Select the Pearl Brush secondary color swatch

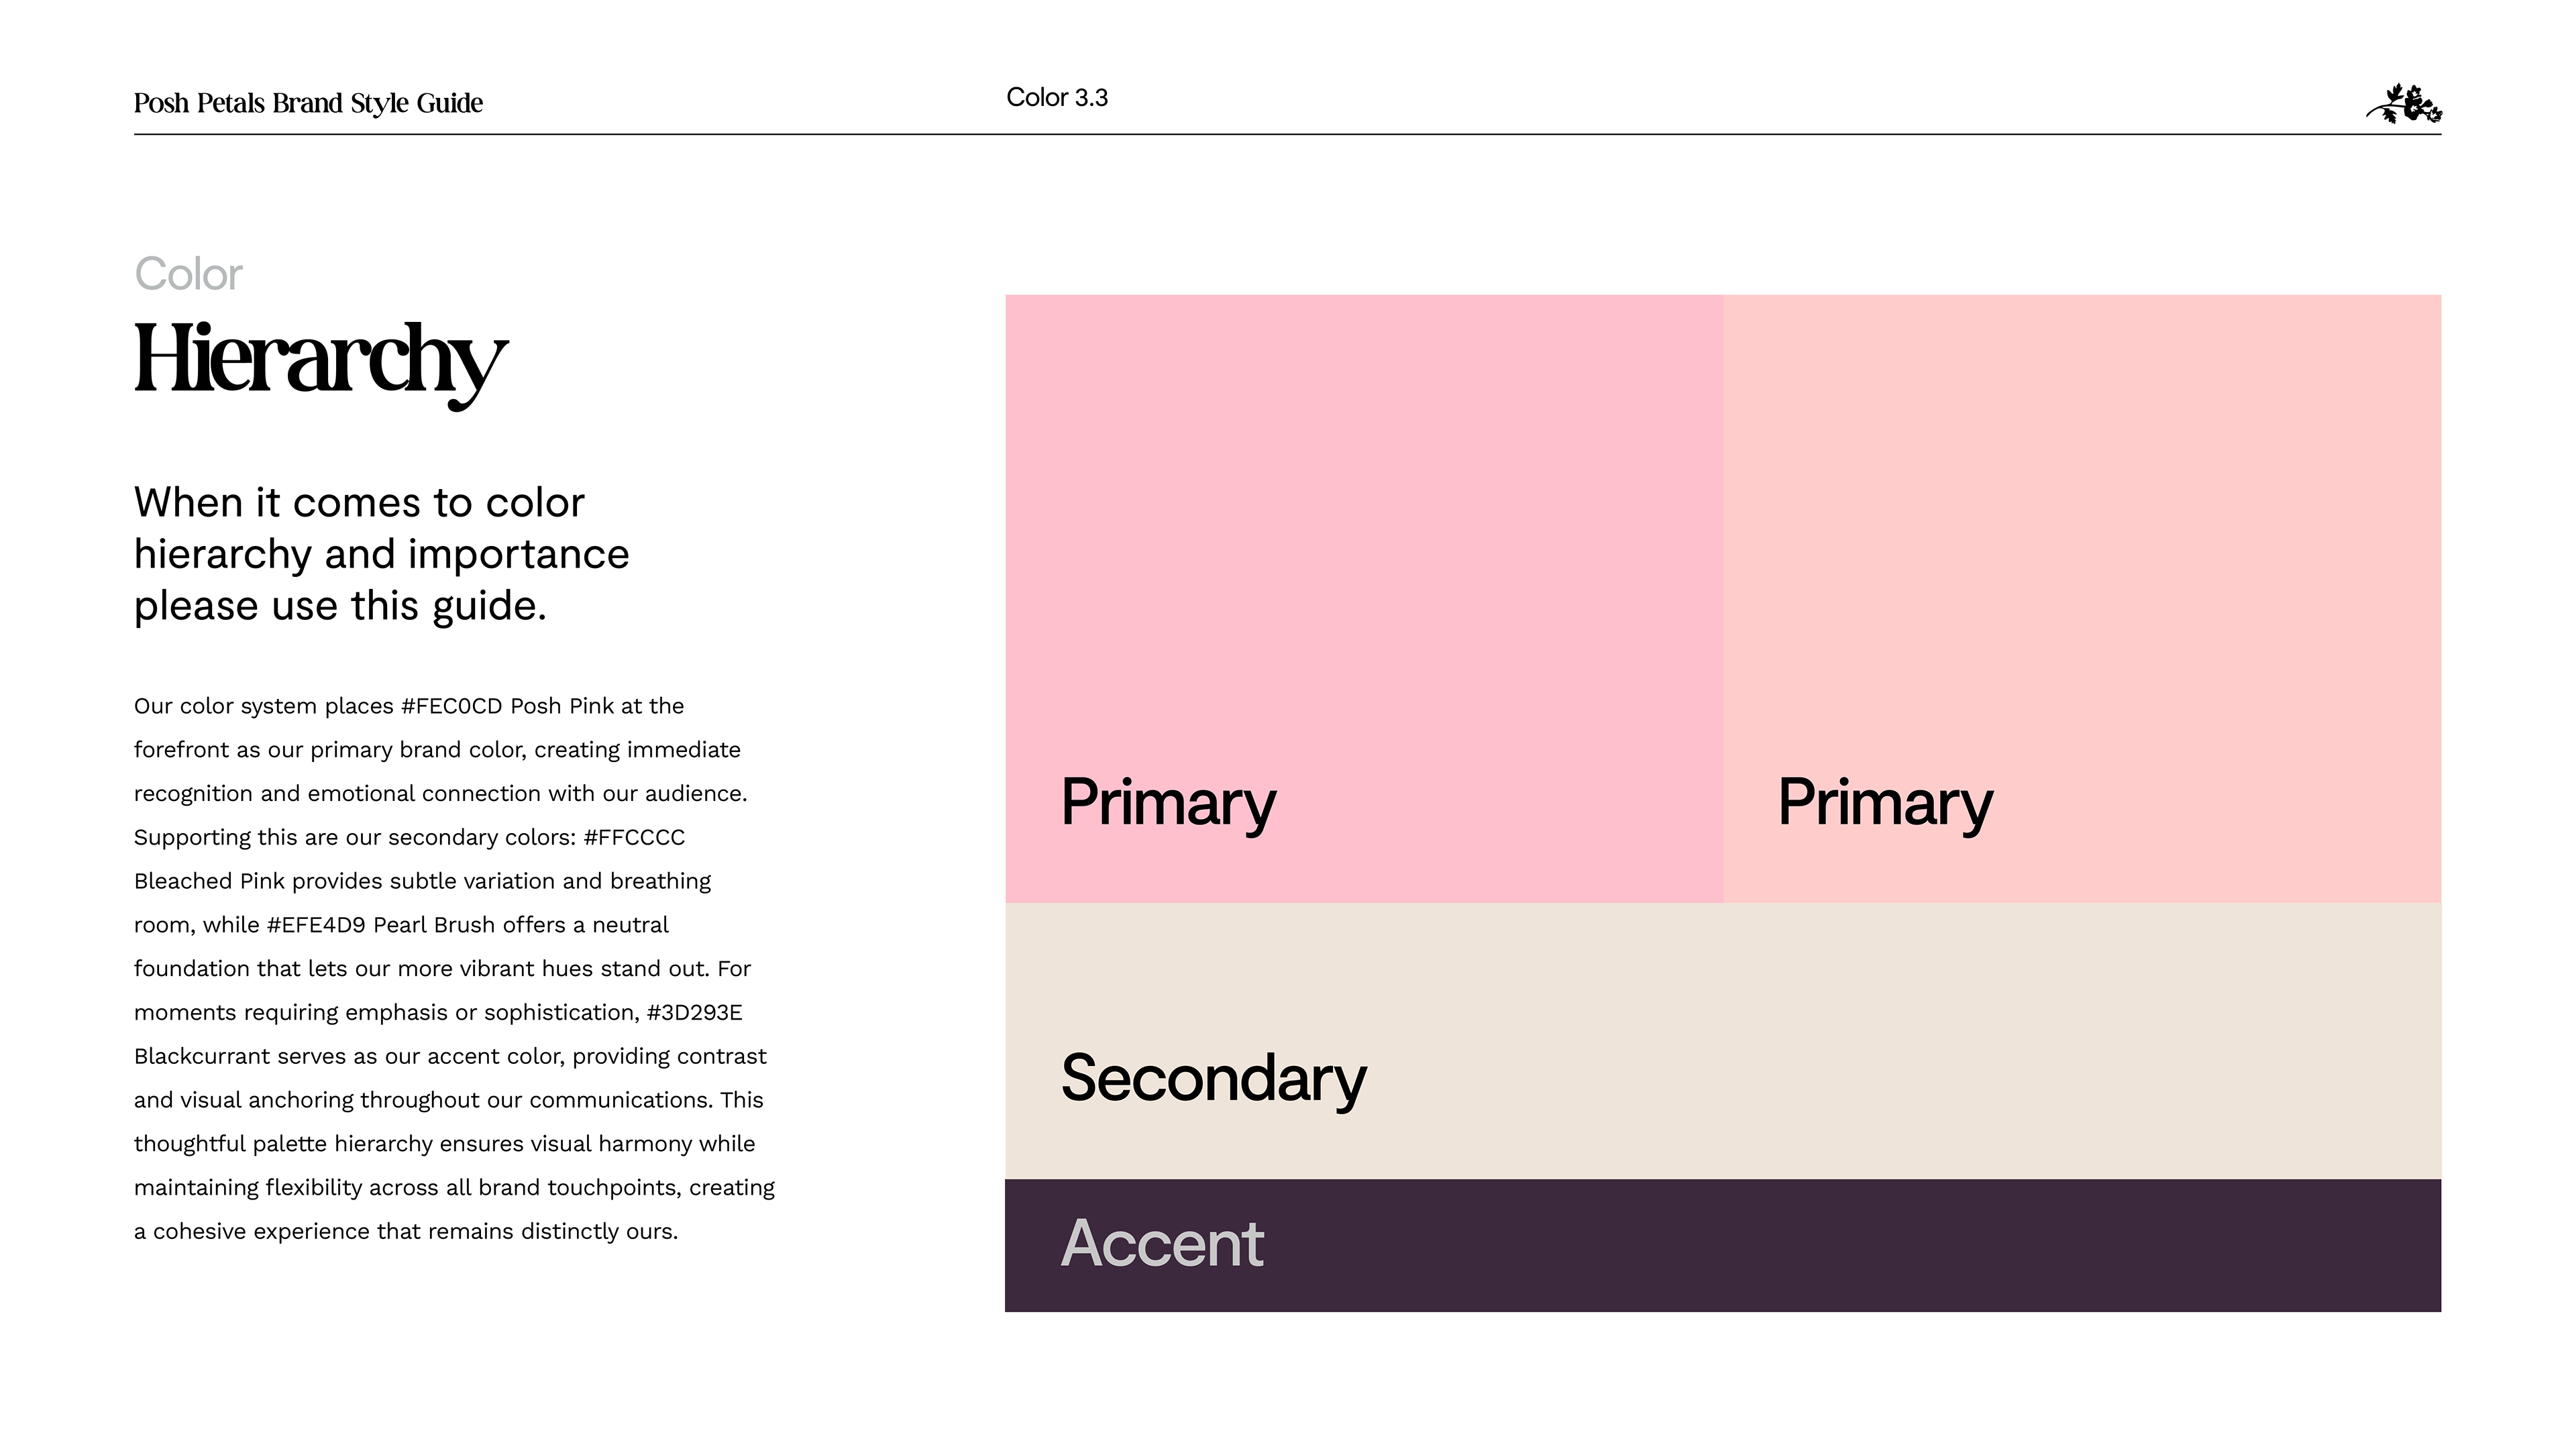click(x=1723, y=1041)
